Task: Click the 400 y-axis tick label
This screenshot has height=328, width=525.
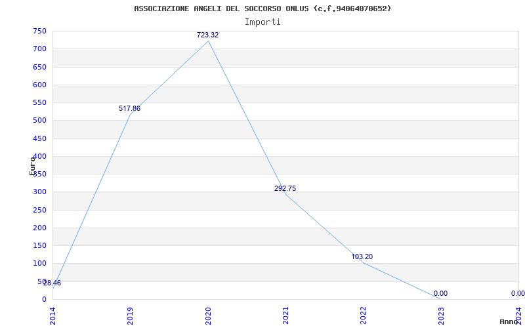Action: [39, 156]
